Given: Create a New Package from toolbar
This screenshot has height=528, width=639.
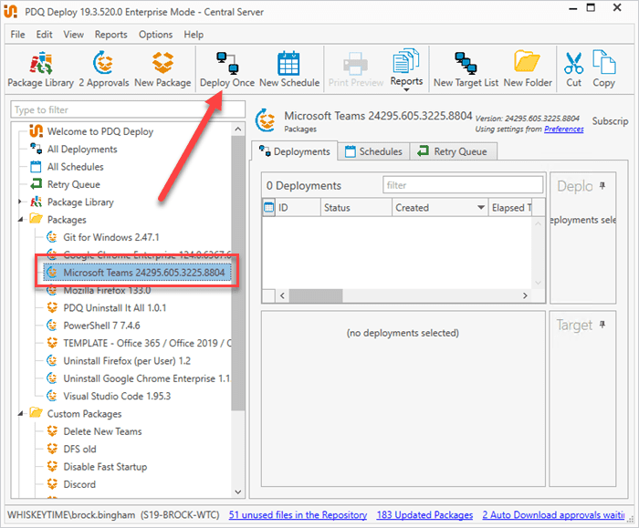Looking at the screenshot, I should (162, 69).
